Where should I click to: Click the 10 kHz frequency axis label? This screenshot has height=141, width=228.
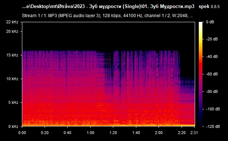[12, 79]
